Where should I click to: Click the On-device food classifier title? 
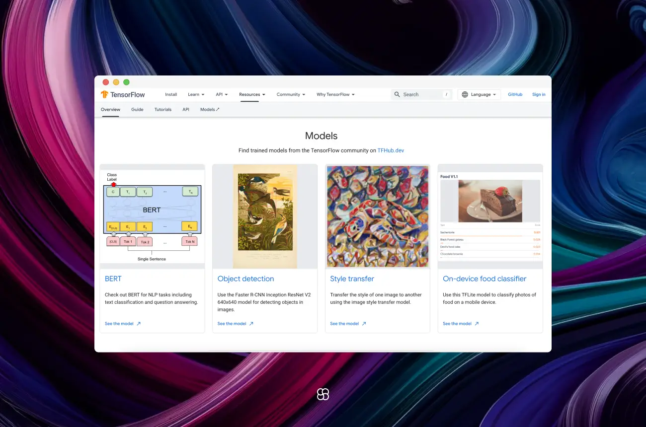click(x=484, y=279)
